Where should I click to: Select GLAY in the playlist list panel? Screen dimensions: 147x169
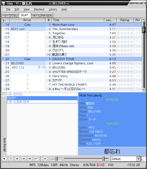coord(42,98)
